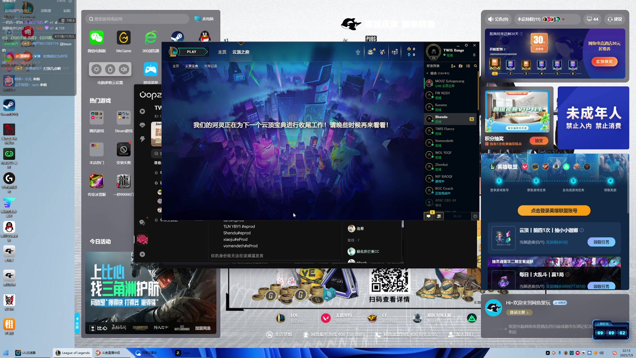
Task: Open Steam(WIN) desktop shortcut
Action: pos(9,107)
